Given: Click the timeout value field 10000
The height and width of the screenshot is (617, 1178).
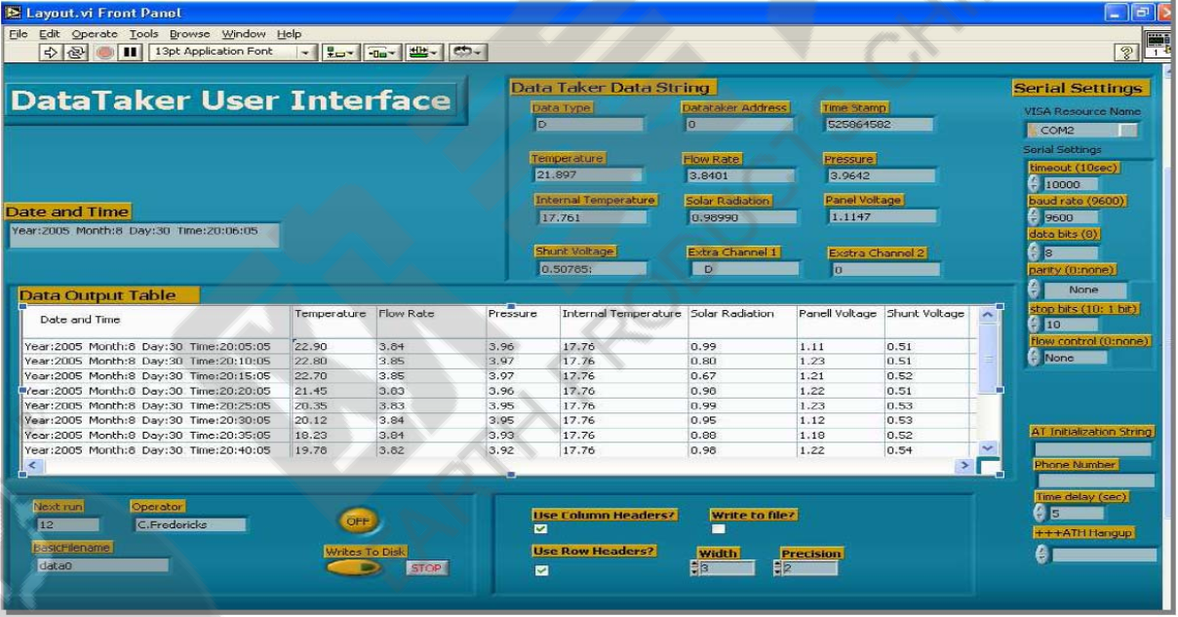Looking at the screenshot, I should coord(1069,183).
